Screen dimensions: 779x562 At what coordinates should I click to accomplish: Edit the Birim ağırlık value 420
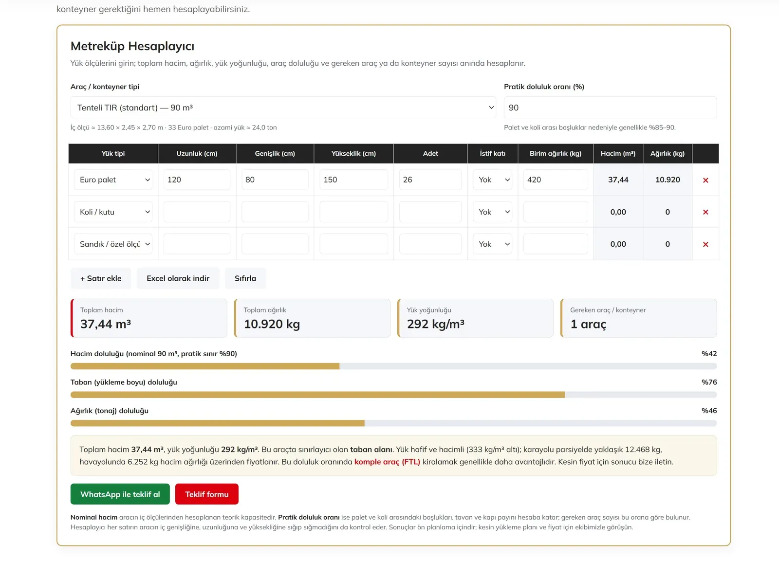pyautogui.click(x=556, y=180)
